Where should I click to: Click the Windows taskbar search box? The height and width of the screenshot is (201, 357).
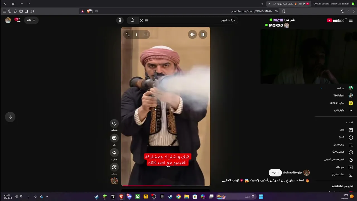(x=236, y=197)
